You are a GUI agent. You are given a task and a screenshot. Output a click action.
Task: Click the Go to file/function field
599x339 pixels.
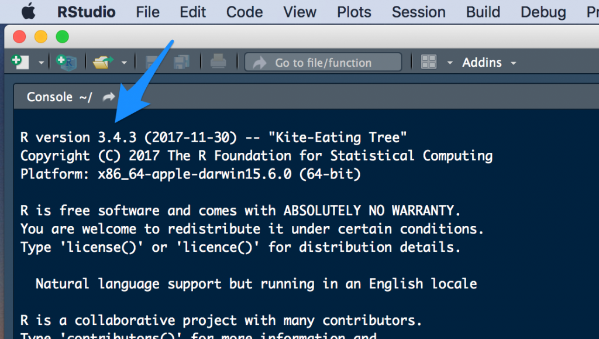[323, 62]
